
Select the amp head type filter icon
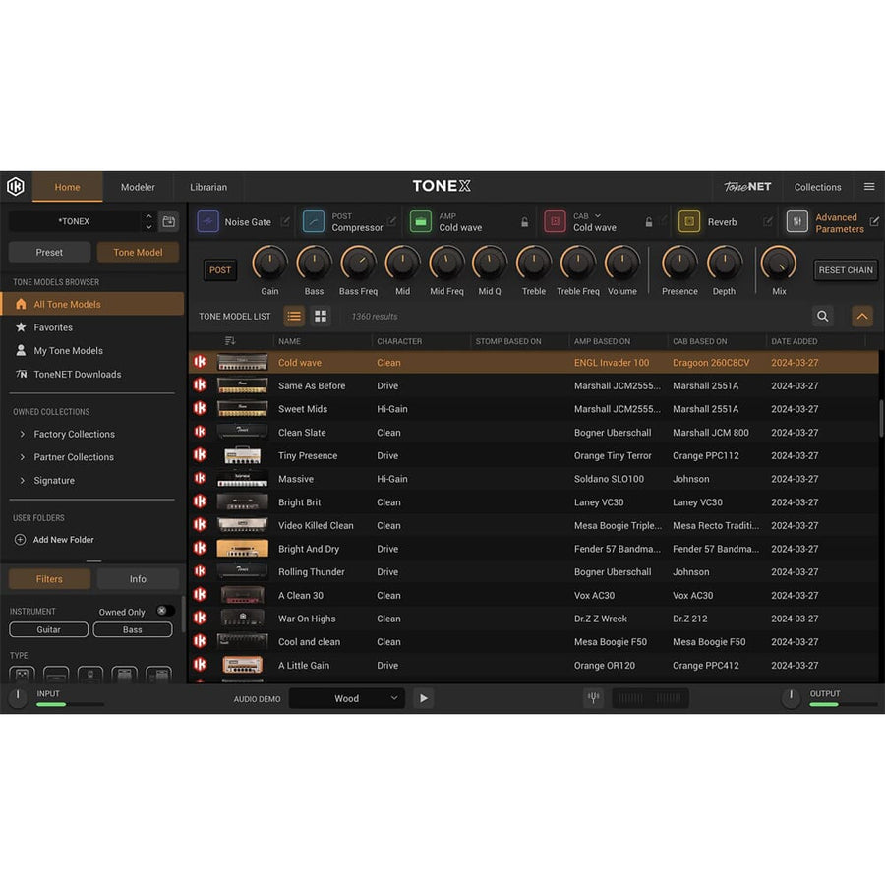pyautogui.click(x=56, y=675)
